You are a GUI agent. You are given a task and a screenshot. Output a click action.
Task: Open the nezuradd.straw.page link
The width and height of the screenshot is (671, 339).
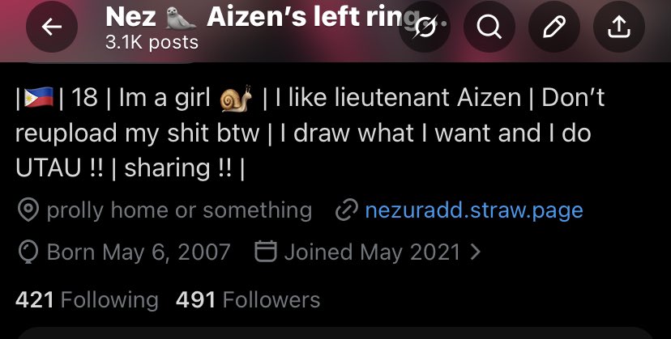click(x=474, y=210)
